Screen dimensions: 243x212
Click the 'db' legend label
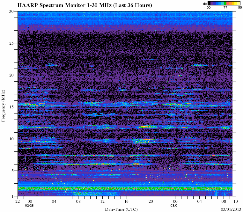pyautogui.click(x=205, y=4)
